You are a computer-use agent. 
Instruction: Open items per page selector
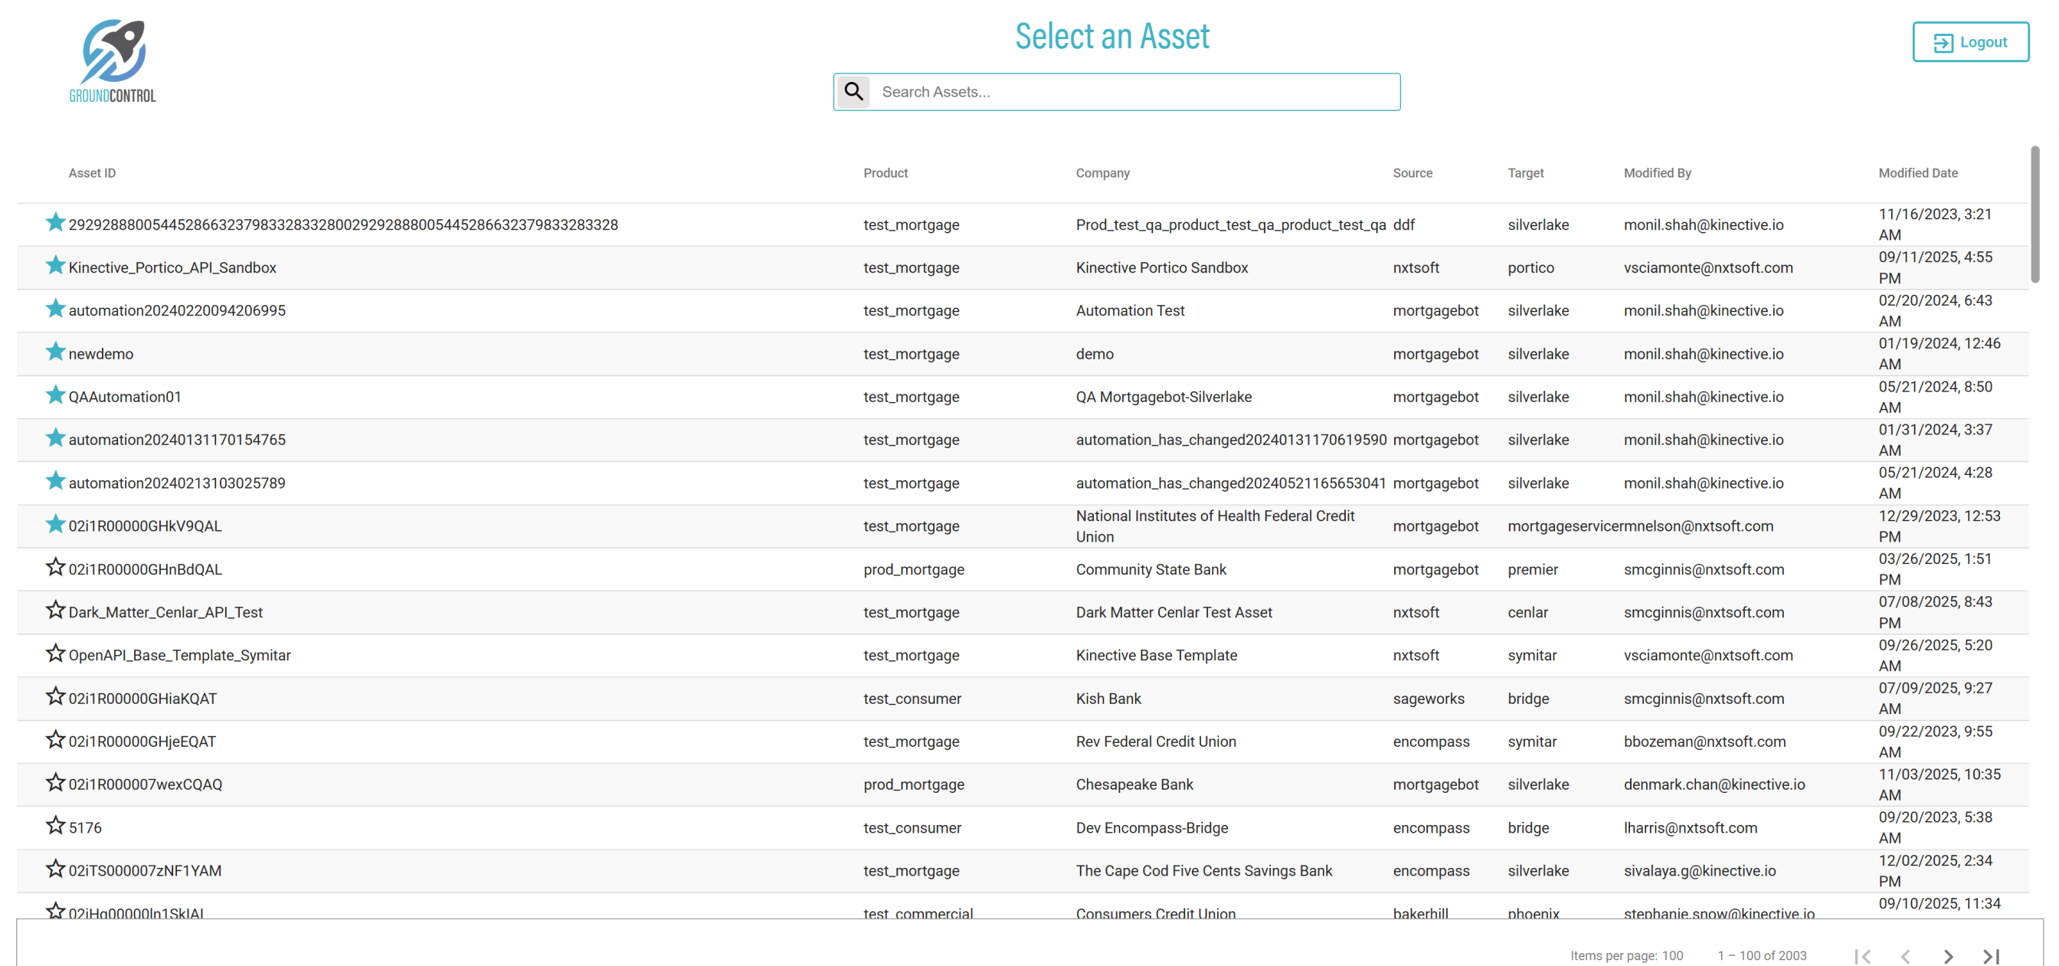(x=1672, y=955)
